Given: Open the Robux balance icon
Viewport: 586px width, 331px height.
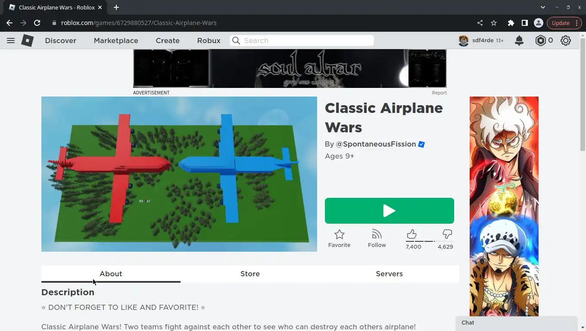Looking at the screenshot, I should click(540, 41).
